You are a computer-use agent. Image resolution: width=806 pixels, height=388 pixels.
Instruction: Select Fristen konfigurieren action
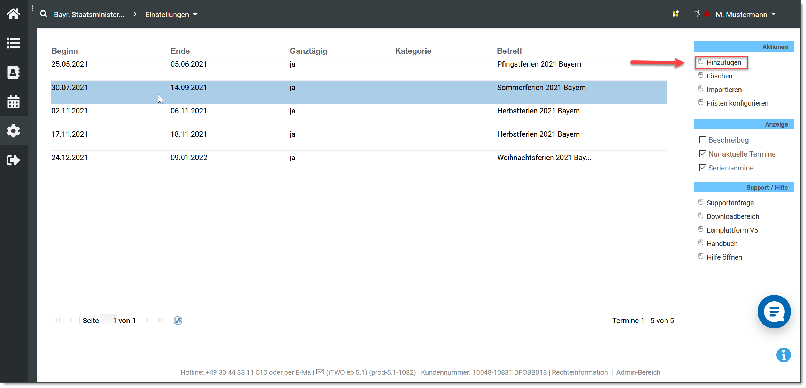[x=737, y=103]
